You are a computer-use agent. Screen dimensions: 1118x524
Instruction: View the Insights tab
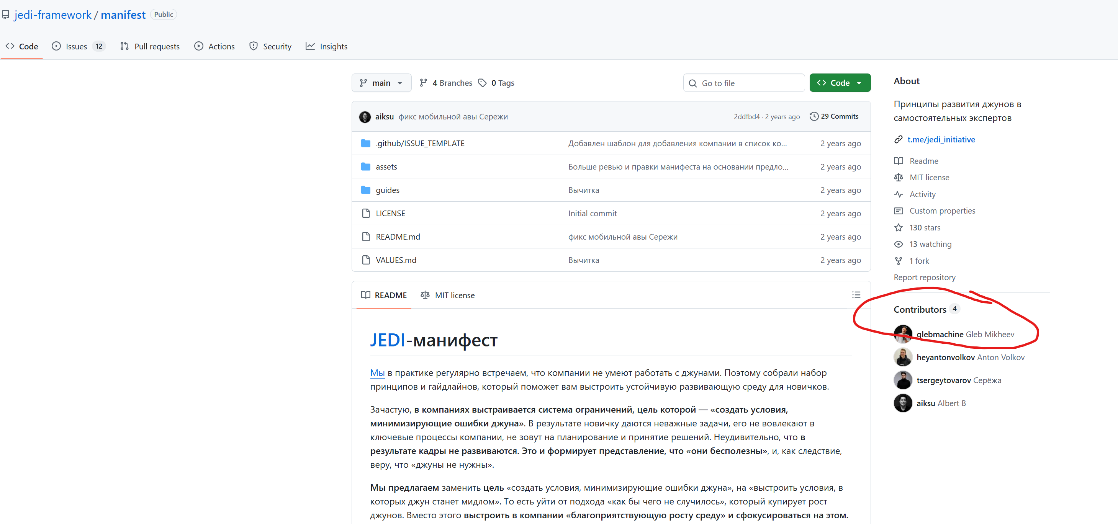point(326,46)
